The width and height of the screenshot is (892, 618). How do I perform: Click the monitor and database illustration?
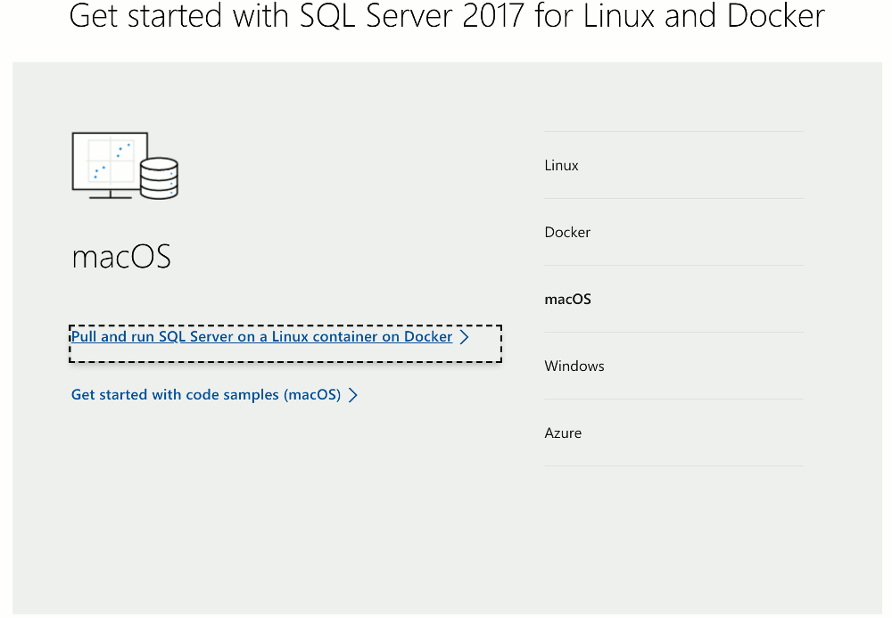point(125,166)
